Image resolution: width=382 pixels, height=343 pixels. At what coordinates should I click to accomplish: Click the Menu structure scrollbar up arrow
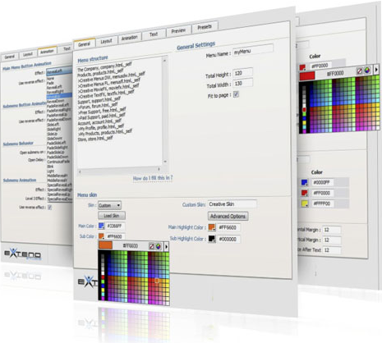click(x=164, y=60)
